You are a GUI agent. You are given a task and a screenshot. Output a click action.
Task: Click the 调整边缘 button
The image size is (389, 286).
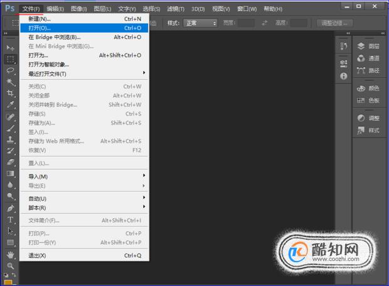(x=334, y=23)
